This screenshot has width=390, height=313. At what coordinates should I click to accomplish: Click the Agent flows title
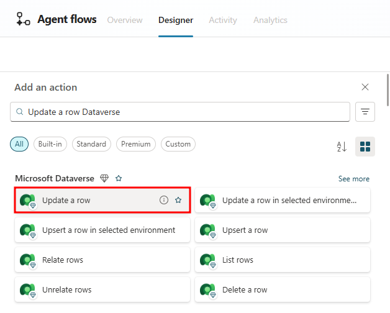click(x=67, y=19)
